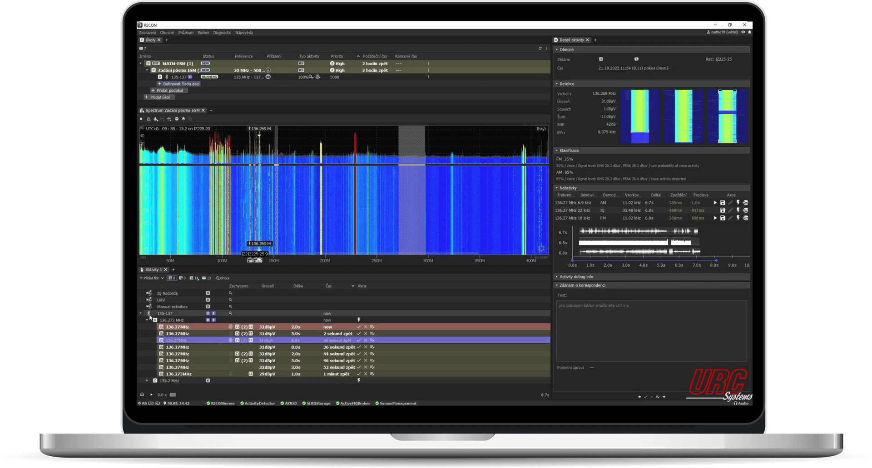Expand the Activity debug info section
Image resolution: width=872 pixels, height=468 pixels.
(576, 277)
